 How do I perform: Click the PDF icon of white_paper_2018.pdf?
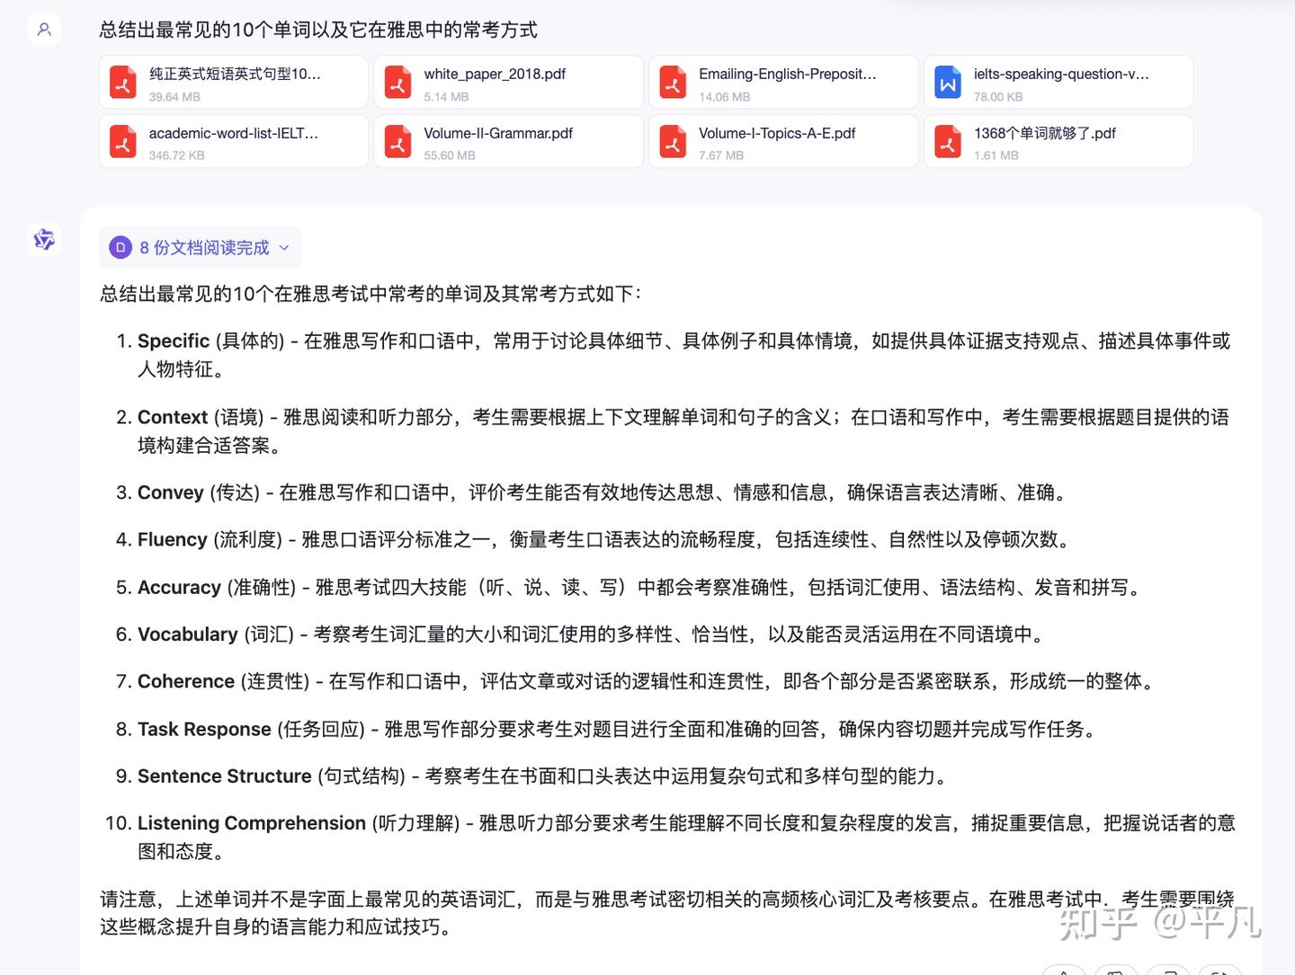397,83
